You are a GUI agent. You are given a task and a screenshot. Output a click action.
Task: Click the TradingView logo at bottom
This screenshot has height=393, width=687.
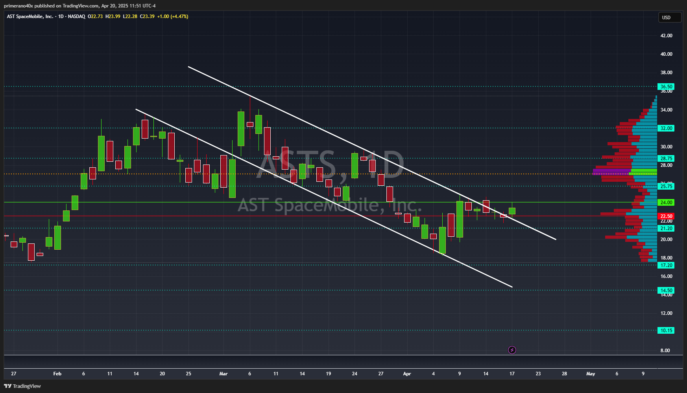22,386
